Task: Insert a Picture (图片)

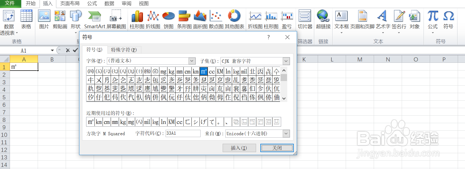Action: coord(44,19)
